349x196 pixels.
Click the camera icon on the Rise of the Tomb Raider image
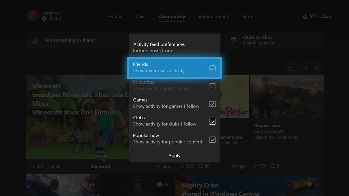click(315, 83)
